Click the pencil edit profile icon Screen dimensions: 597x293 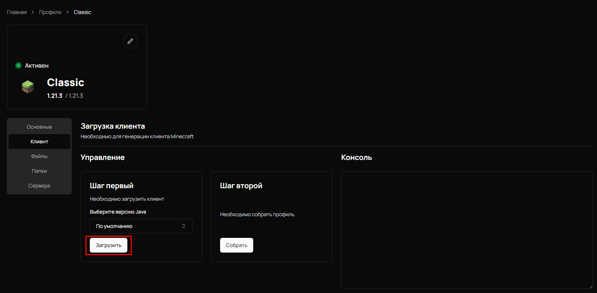pos(130,41)
